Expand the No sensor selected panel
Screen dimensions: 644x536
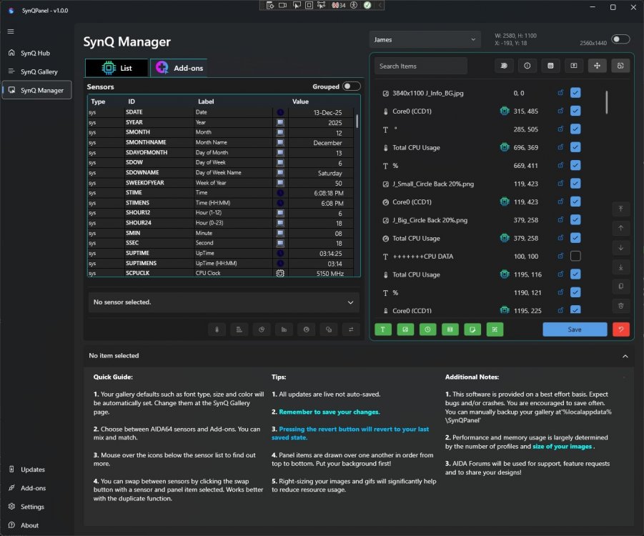click(x=350, y=303)
